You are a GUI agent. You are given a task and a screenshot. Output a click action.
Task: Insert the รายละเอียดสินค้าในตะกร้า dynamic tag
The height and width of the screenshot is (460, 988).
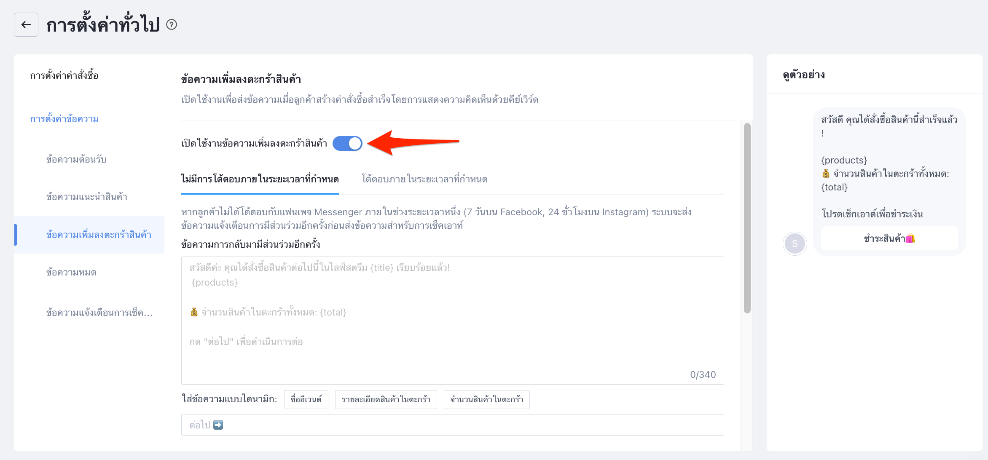point(386,399)
